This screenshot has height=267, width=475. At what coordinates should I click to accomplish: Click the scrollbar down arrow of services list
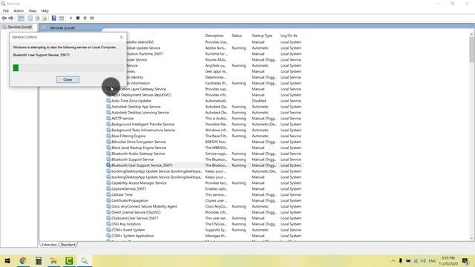click(472, 239)
